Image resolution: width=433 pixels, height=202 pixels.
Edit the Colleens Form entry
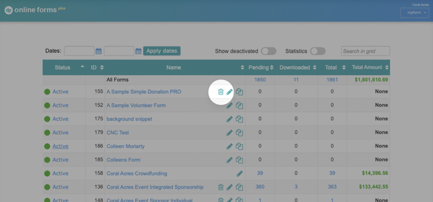[x=229, y=160]
